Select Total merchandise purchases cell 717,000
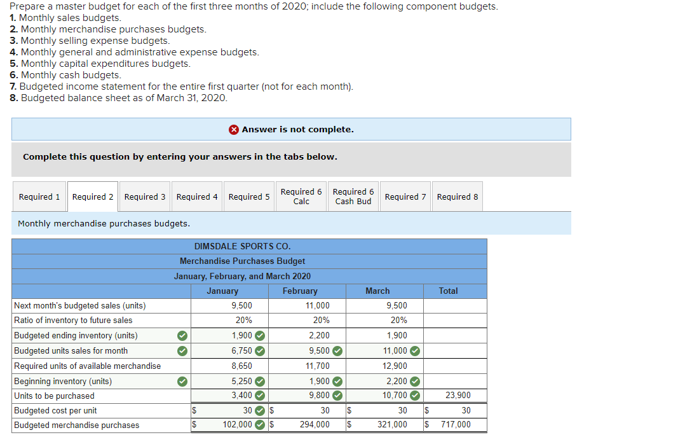 pos(456,425)
